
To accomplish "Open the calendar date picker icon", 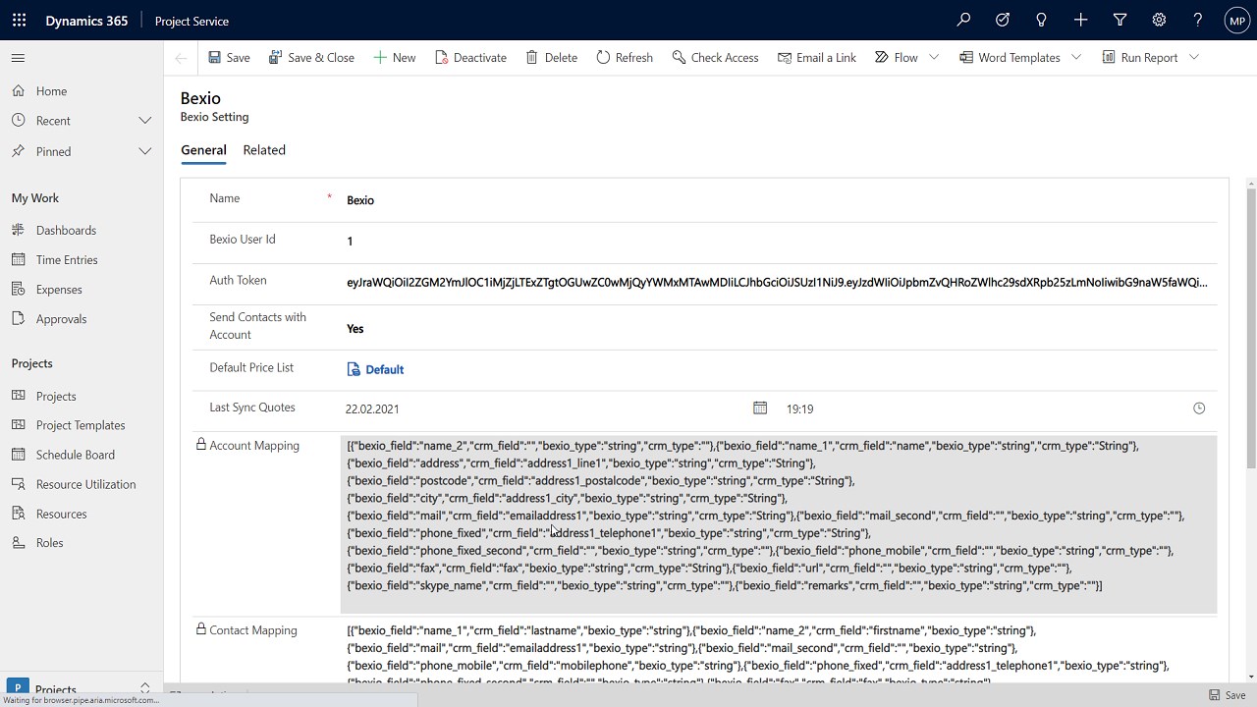I will [759, 408].
